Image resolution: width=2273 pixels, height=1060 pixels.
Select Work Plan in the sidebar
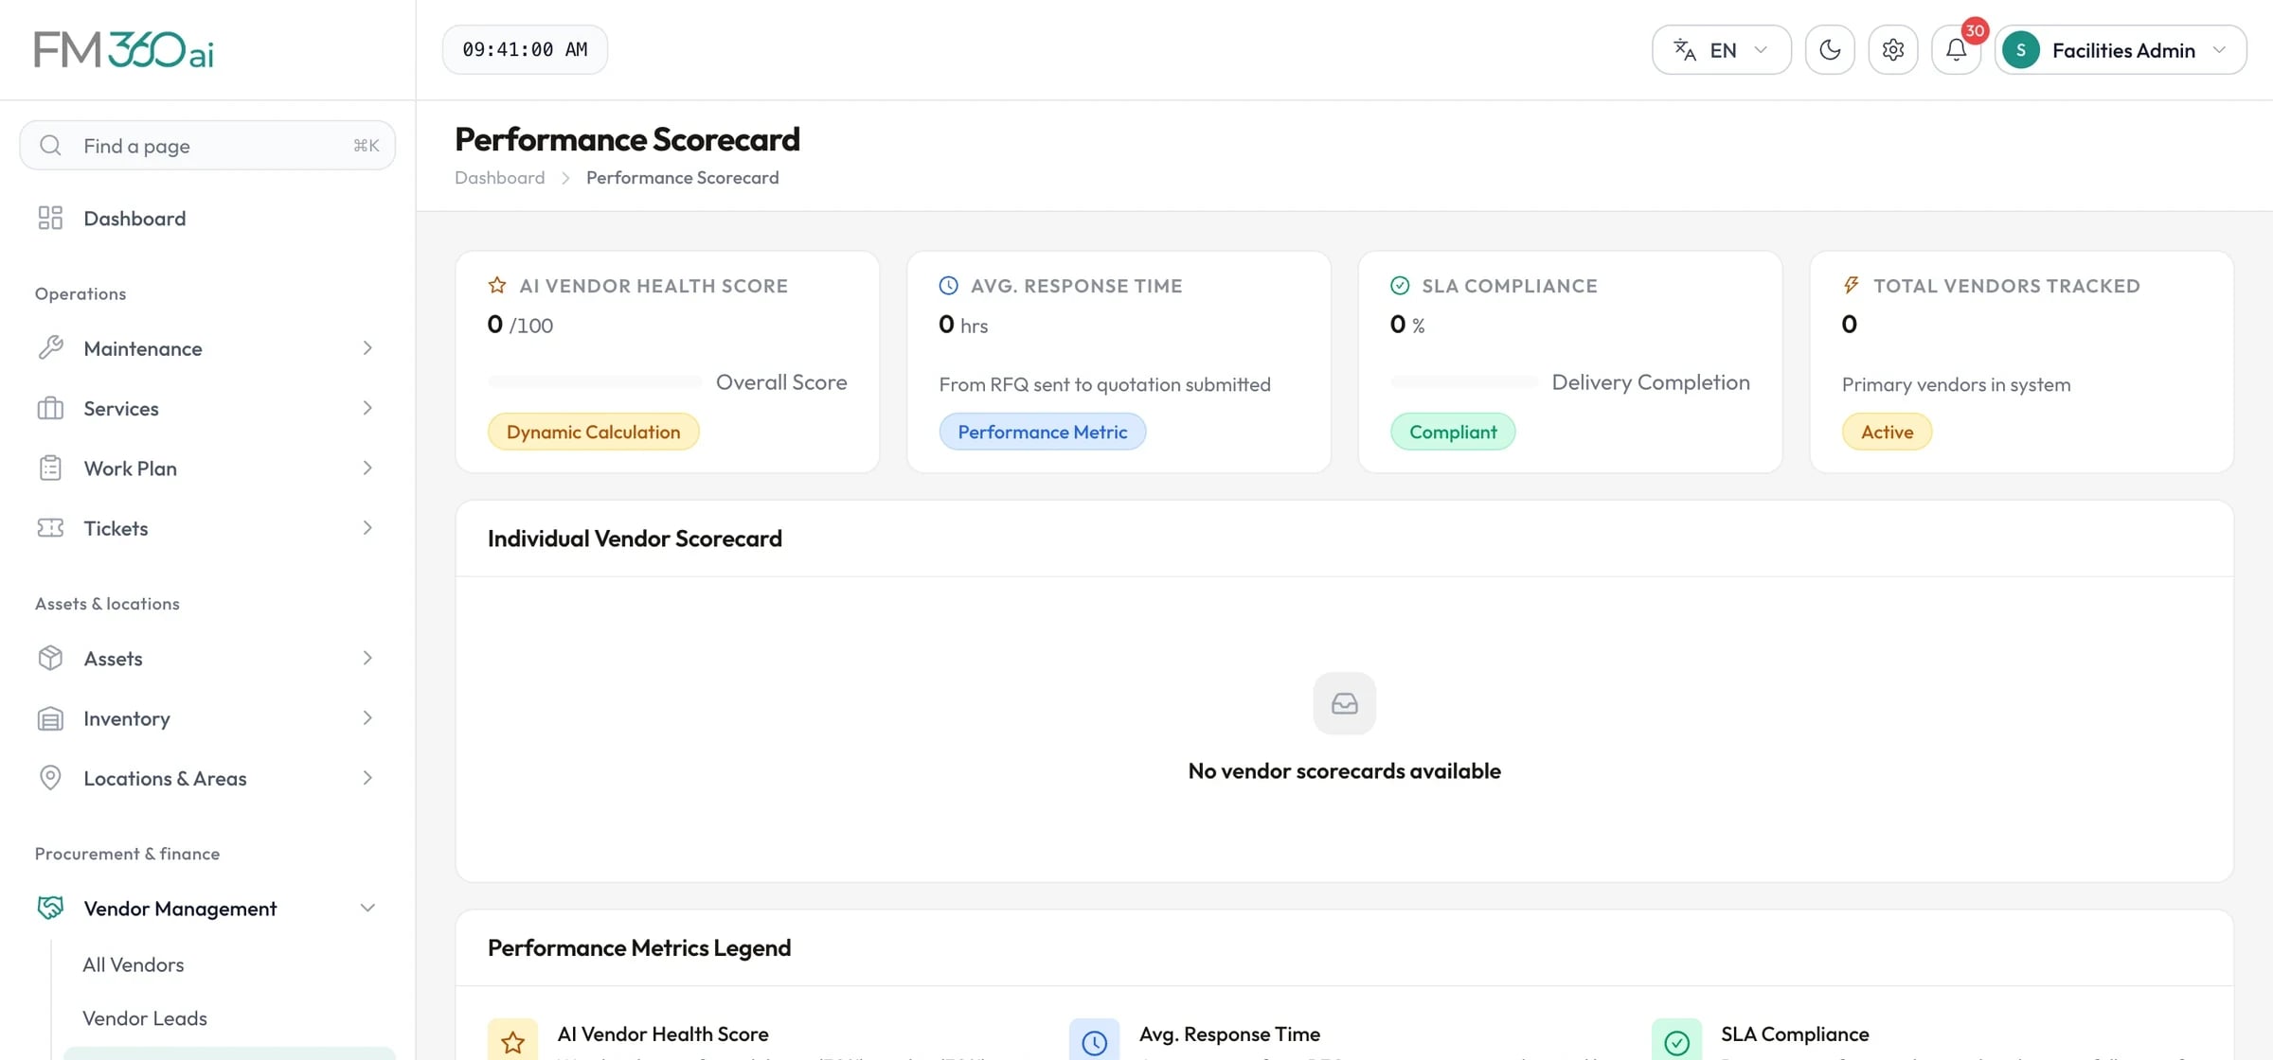click(207, 468)
